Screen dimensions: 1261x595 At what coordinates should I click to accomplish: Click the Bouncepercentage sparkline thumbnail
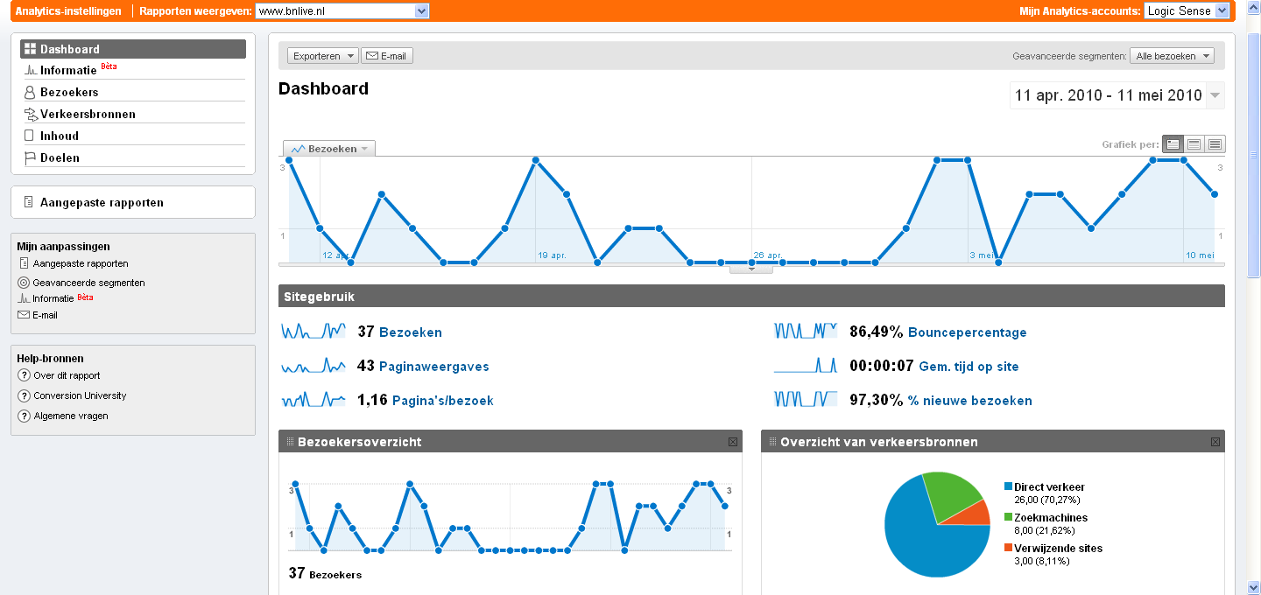point(806,331)
